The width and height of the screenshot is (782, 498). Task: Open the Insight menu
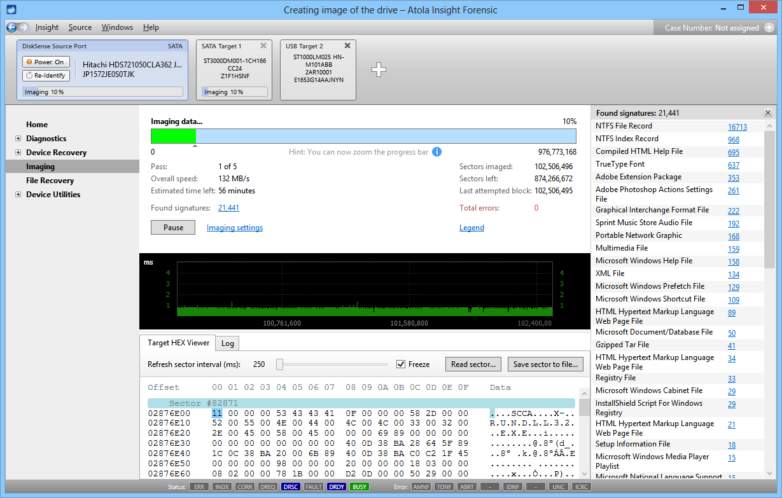[x=47, y=27]
